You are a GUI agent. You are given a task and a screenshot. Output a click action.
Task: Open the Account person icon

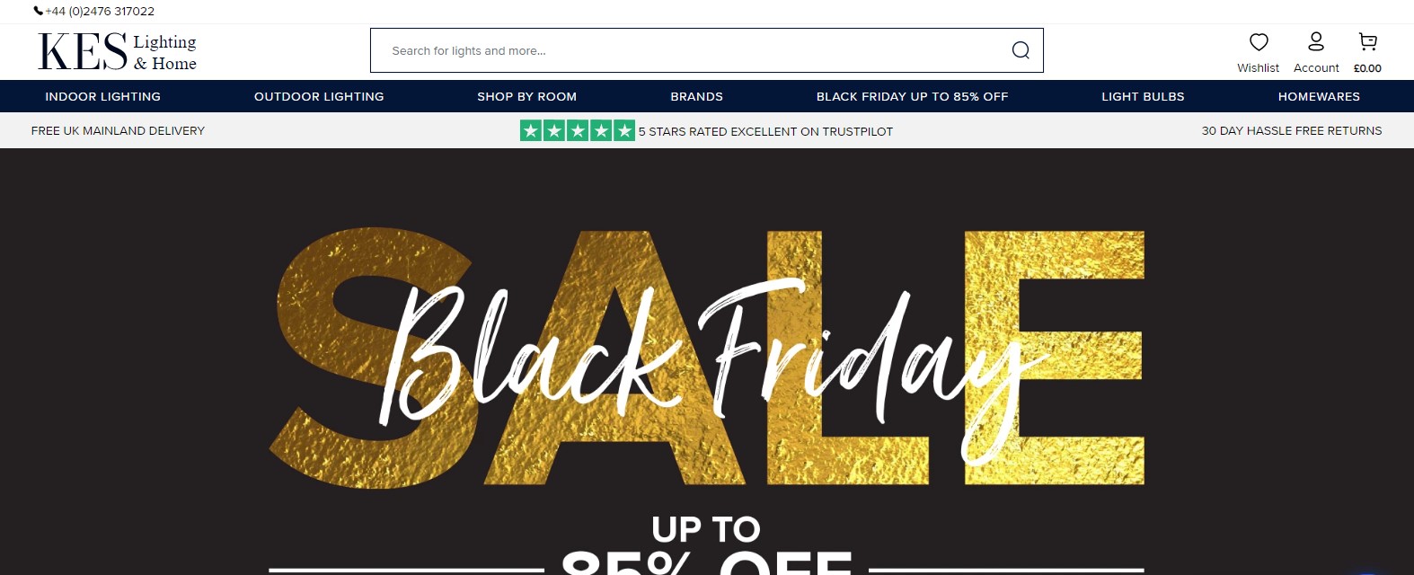pos(1316,41)
